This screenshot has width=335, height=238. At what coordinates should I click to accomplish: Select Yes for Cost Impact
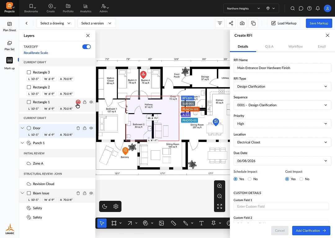point(287,179)
